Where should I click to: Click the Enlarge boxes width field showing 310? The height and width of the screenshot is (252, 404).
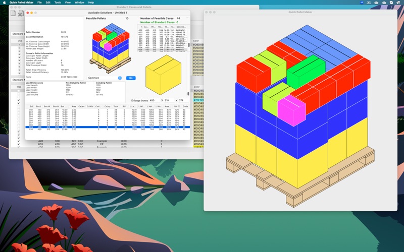coord(169,100)
